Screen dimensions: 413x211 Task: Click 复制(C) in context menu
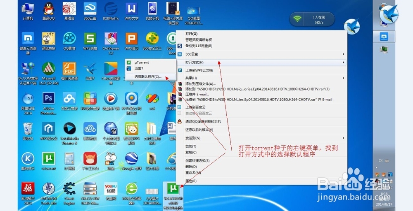[261, 152]
